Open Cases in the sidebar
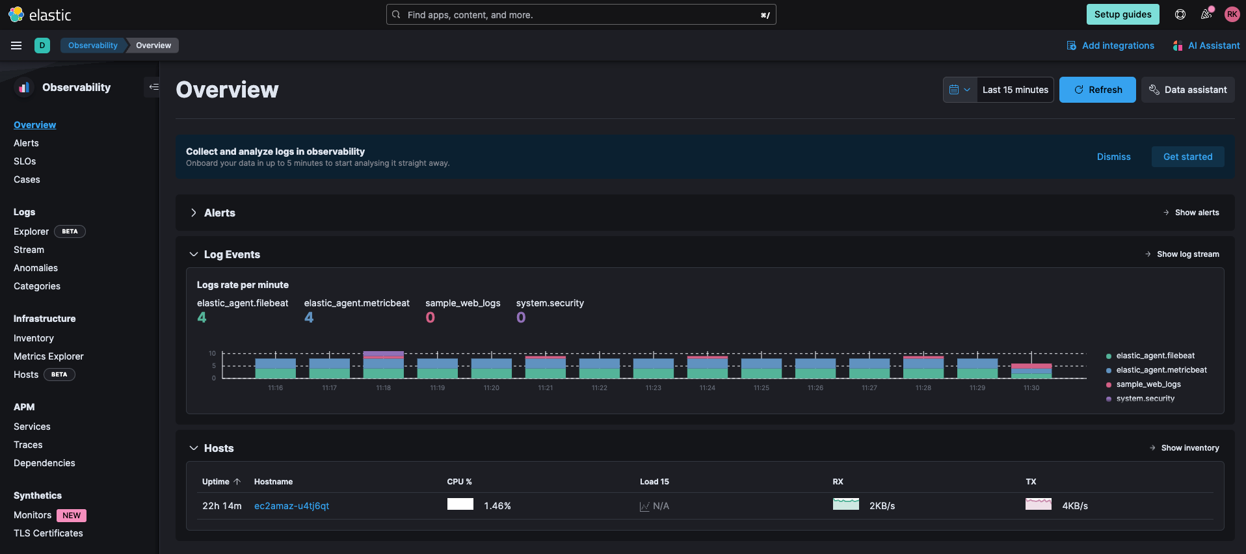The height and width of the screenshot is (554, 1246). tap(27, 179)
